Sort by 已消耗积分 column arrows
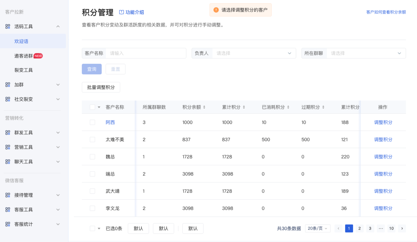Viewport: 417px width, 242px height. click(288, 107)
